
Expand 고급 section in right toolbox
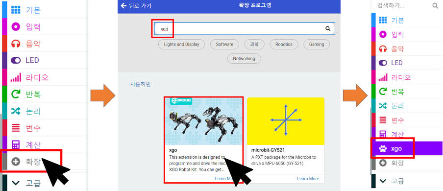[x=407, y=181]
